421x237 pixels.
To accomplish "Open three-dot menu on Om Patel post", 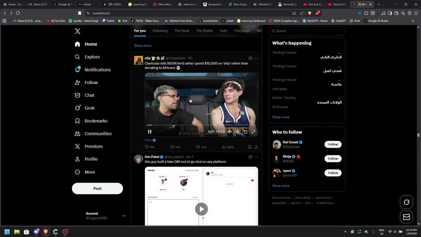I will (256, 157).
